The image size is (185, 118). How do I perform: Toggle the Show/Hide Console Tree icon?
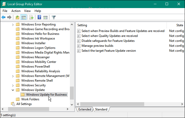coord(23,17)
